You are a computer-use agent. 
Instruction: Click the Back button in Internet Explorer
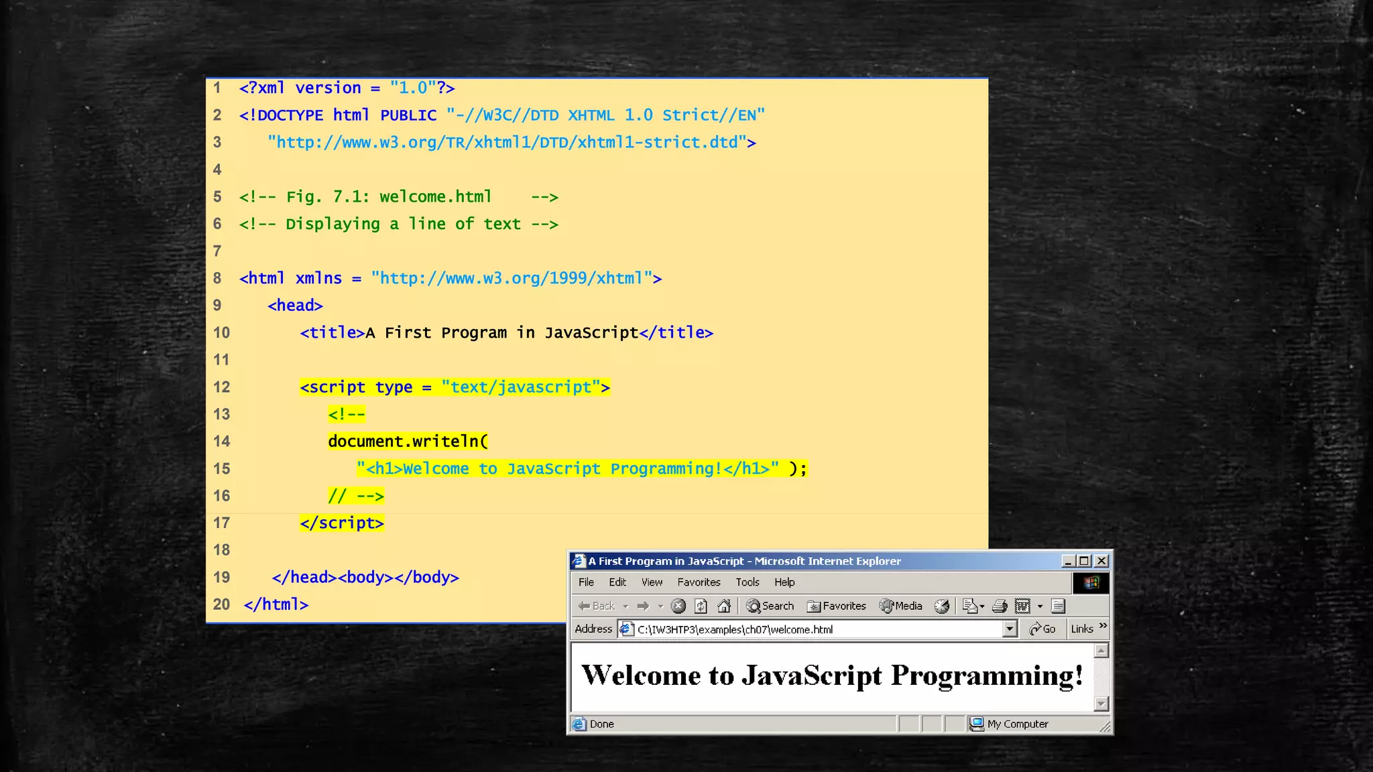tap(597, 606)
